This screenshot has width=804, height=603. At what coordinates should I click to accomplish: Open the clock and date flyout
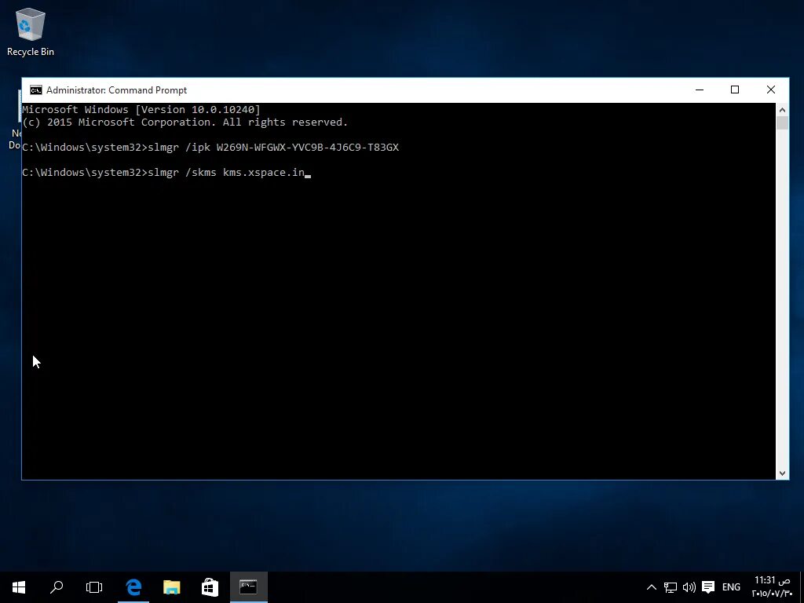pos(773,587)
